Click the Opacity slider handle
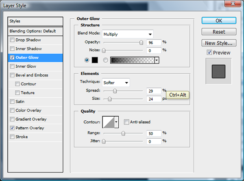The height and width of the screenshot is (181, 244). point(141,42)
